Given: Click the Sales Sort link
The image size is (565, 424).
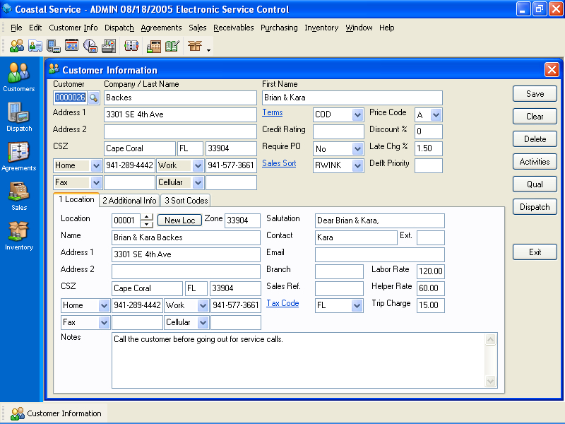Looking at the screenshot, I should [x=279, y=163].
